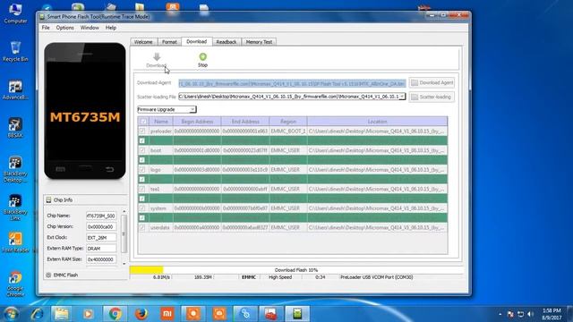Viewport: 573px width, 322px height.
Task: Click the Download Agent path field
Action: [x=292, y=83]
